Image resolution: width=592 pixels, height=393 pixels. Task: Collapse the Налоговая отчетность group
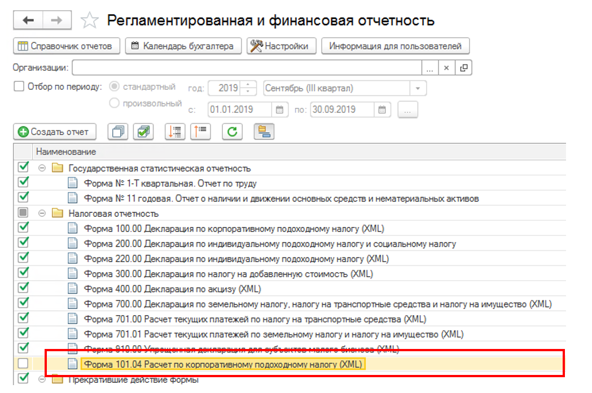[42, 214]
